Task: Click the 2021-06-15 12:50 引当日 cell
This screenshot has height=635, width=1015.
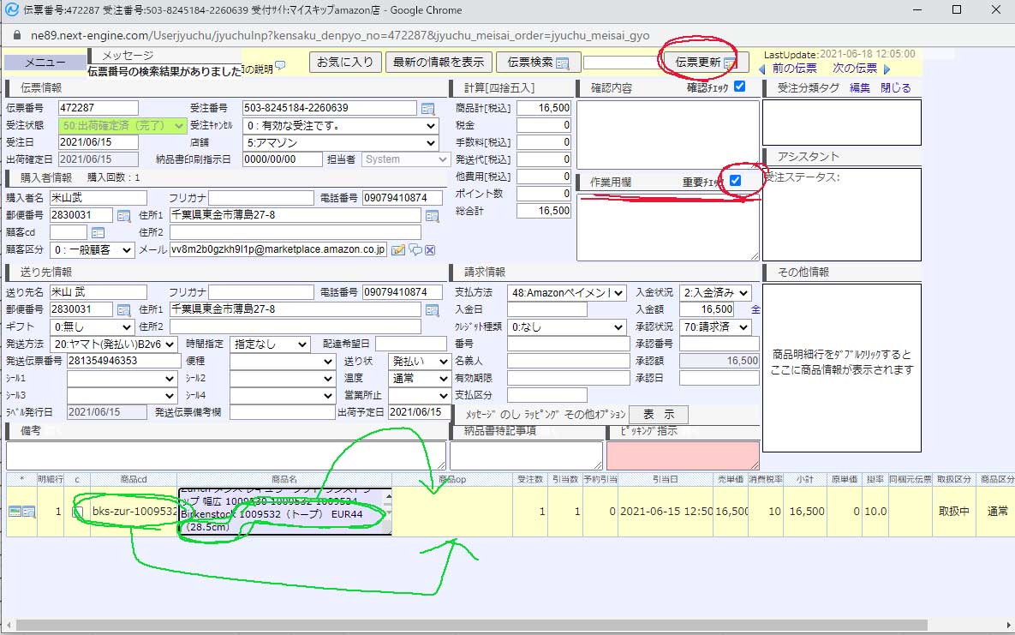Action: pos(666,512)
